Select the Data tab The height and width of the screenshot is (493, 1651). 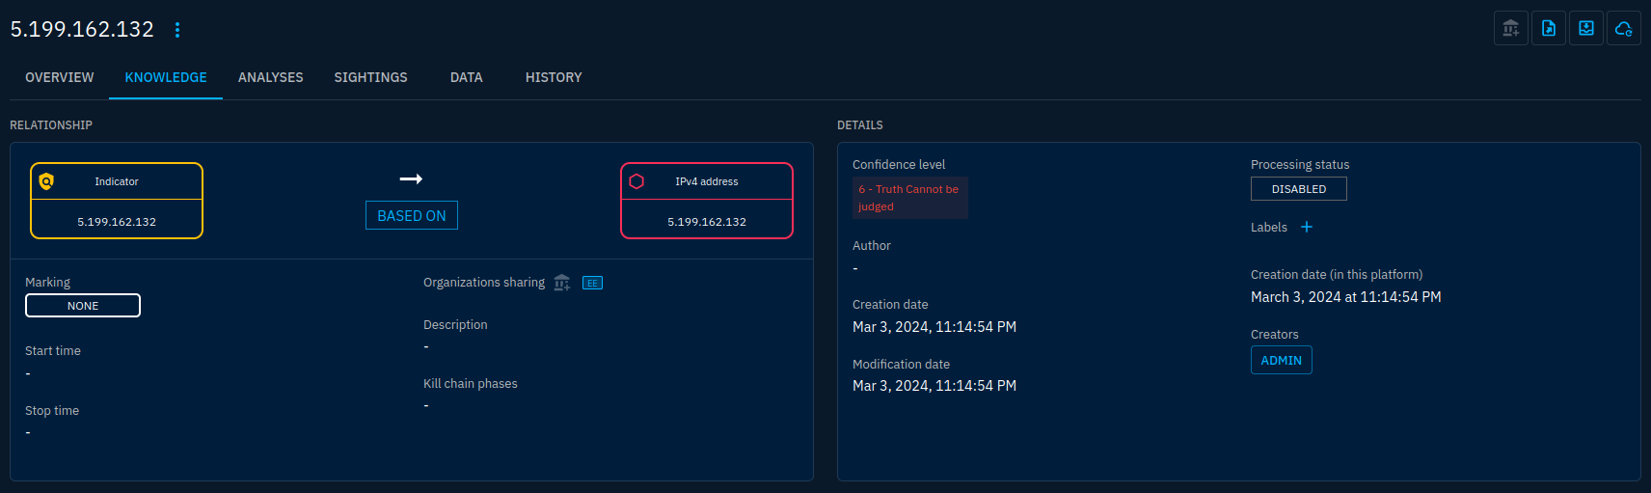466,77
